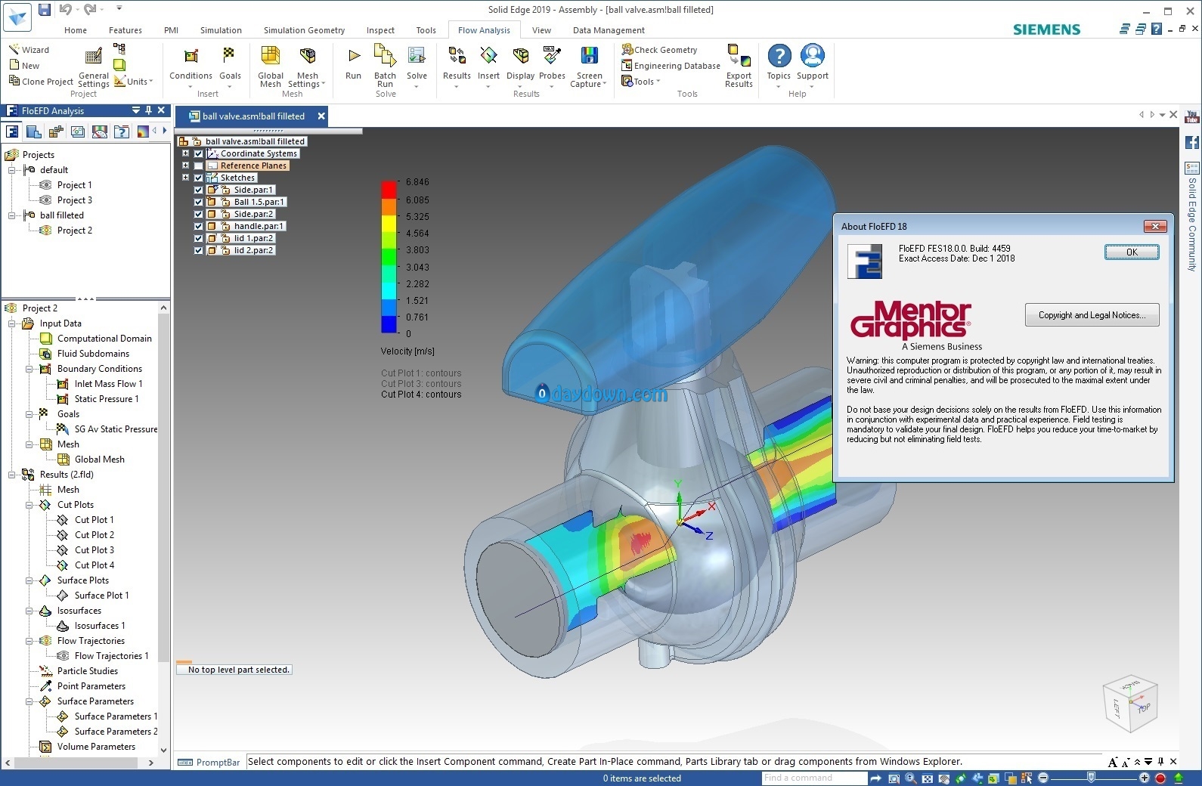
Task: Select Project 3 in projects list
Action: (x=74, y=200)
